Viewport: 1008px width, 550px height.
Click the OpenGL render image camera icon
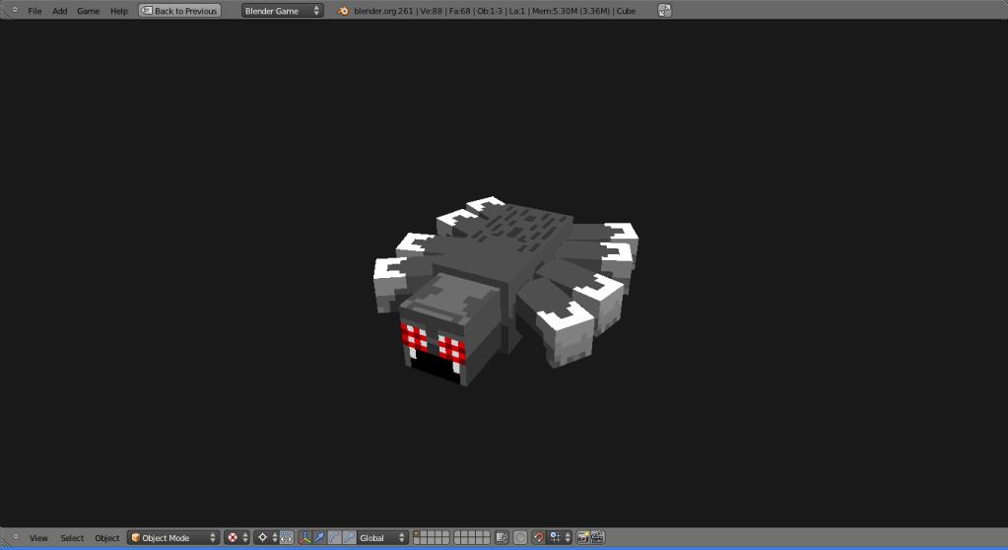coord(583,538)
